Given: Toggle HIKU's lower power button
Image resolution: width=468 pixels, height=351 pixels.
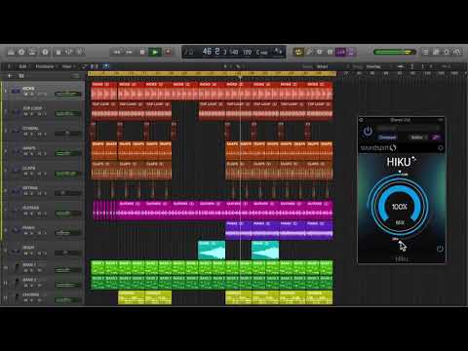Looking at the screenshot, I should point(440,249).
